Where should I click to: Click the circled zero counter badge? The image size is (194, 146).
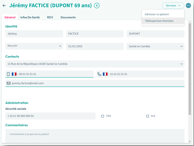coord(97,6)
